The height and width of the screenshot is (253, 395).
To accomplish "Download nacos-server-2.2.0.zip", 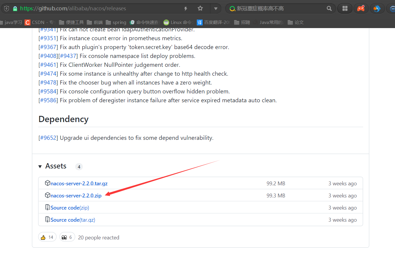I will [76, 196].
